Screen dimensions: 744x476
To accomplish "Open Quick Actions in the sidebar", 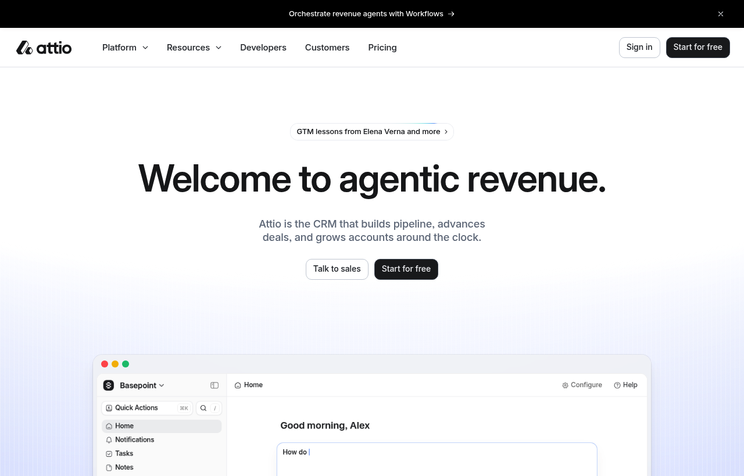I will point(147,408).
